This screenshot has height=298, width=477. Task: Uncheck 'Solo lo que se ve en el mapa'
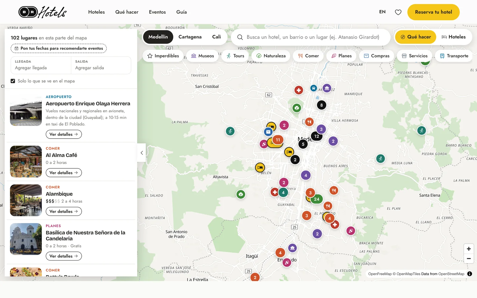coord(13,81)
